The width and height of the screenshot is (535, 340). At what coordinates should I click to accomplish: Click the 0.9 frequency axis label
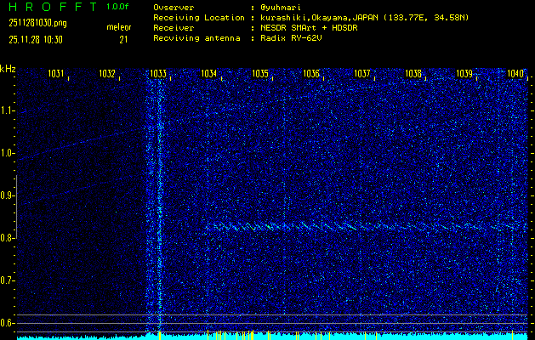pyautogui.click(x=7, y=195)
